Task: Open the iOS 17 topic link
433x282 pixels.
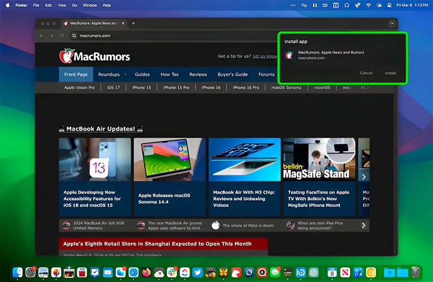Action: pos(114,87)
